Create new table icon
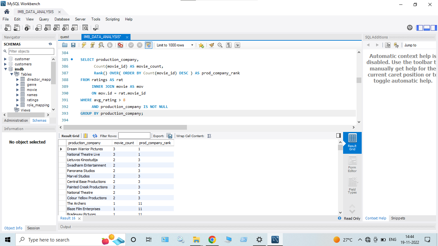The width and height of the screenshot is (438, 246). pos(47,28)
